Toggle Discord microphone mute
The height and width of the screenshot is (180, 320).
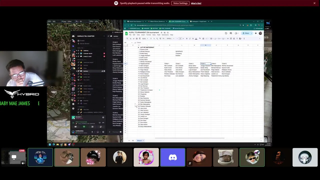92,132
